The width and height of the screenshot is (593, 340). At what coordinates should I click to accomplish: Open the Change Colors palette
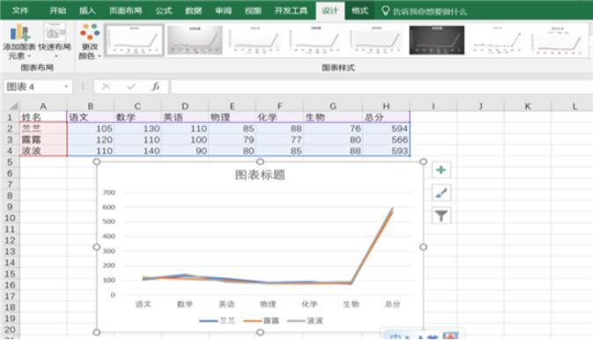tap(90, 41)
